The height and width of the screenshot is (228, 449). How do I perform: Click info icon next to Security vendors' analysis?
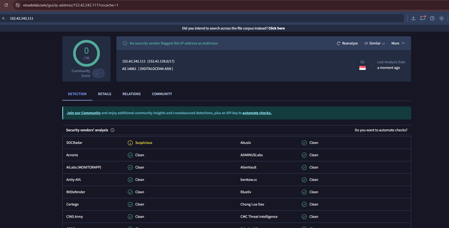(113, 130)
